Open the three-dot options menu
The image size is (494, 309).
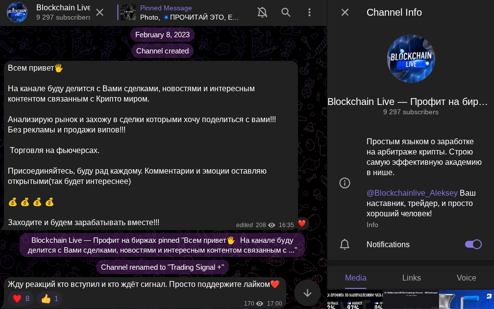[x=309, y=12]
